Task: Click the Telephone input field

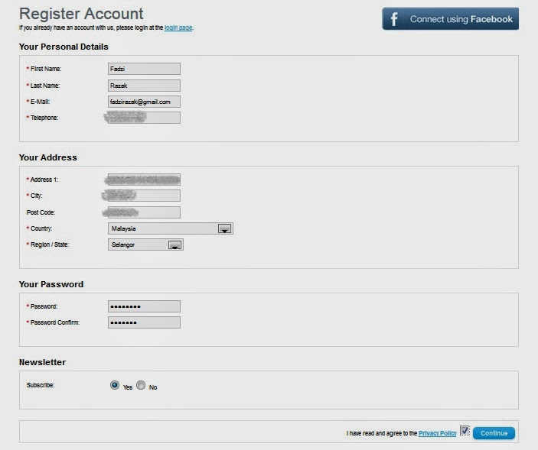Action: click(144, 118)
